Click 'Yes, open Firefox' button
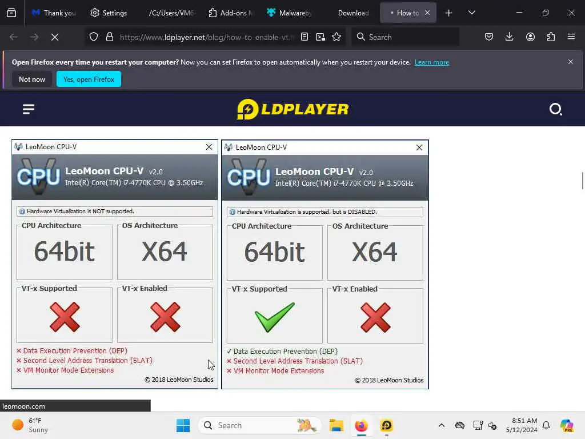 coord(89,79)
